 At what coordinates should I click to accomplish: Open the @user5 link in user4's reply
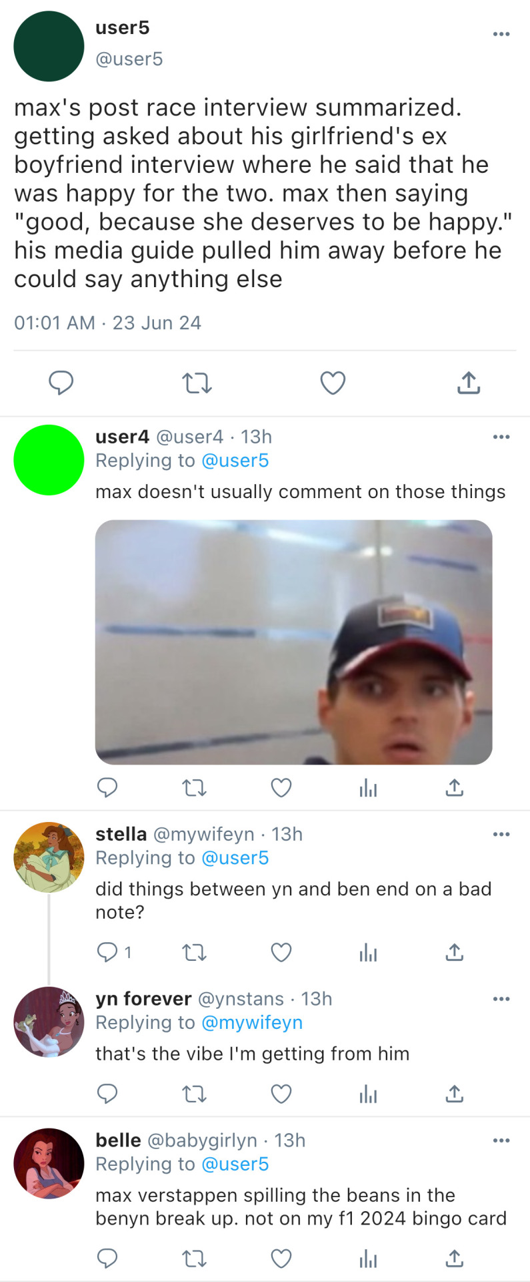coord(235,461)
